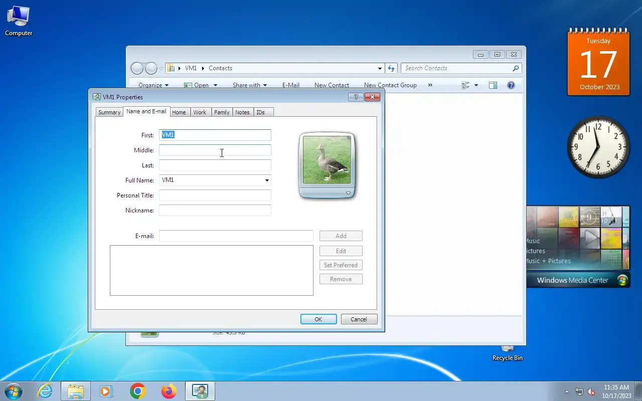Screen dimensions: 642x401
Task: Select the Contacts taskbar button
Action: [200, 391]
